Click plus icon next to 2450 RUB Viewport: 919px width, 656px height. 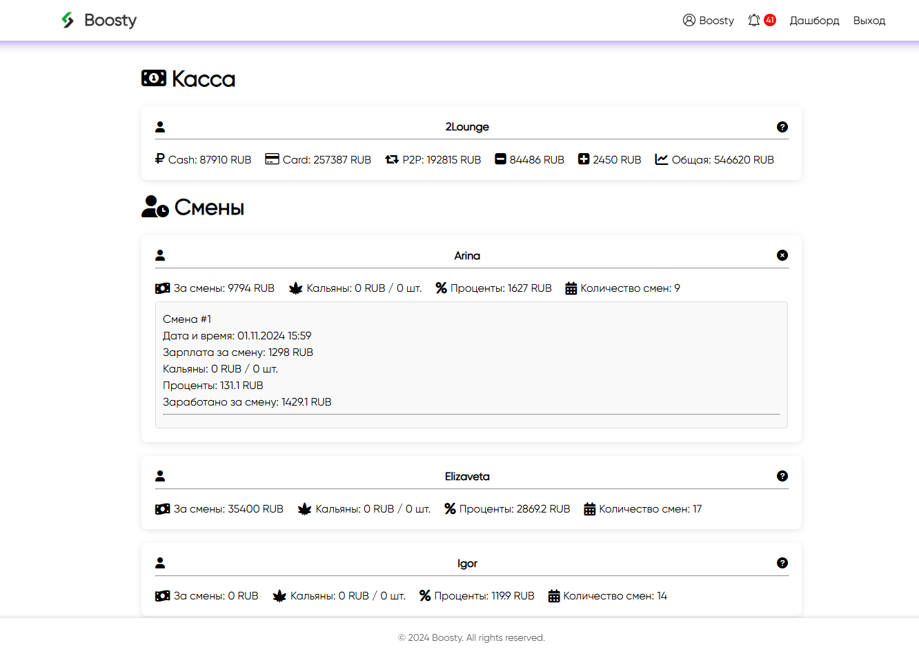584,159
